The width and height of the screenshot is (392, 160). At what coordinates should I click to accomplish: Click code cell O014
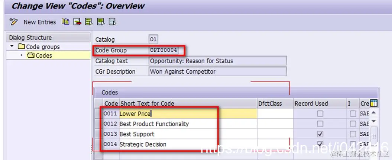coord(111,144)
